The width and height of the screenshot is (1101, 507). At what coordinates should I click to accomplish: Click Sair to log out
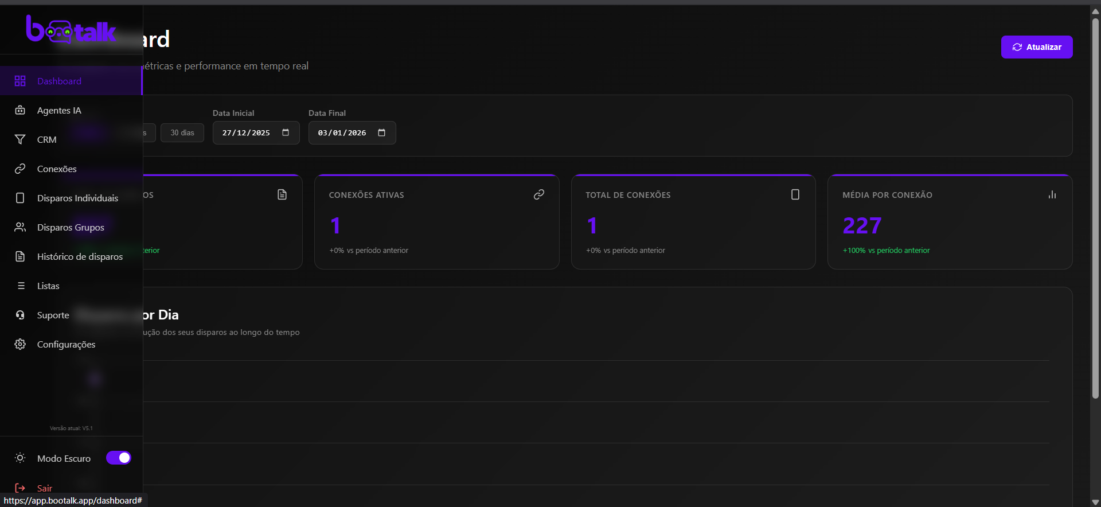pyautogui.click(x=44, y=488)
